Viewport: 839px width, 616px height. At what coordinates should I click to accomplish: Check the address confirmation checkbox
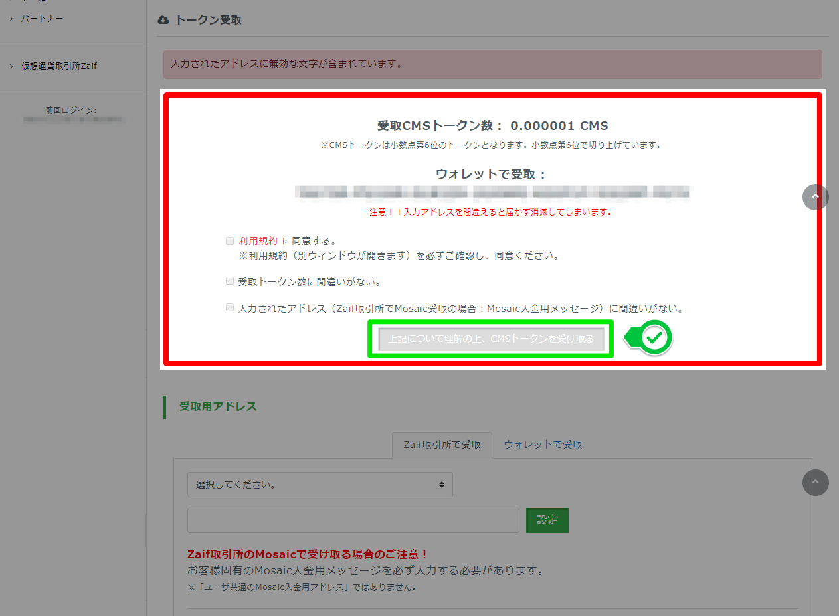pyautogui.click(x=229, y=307)
